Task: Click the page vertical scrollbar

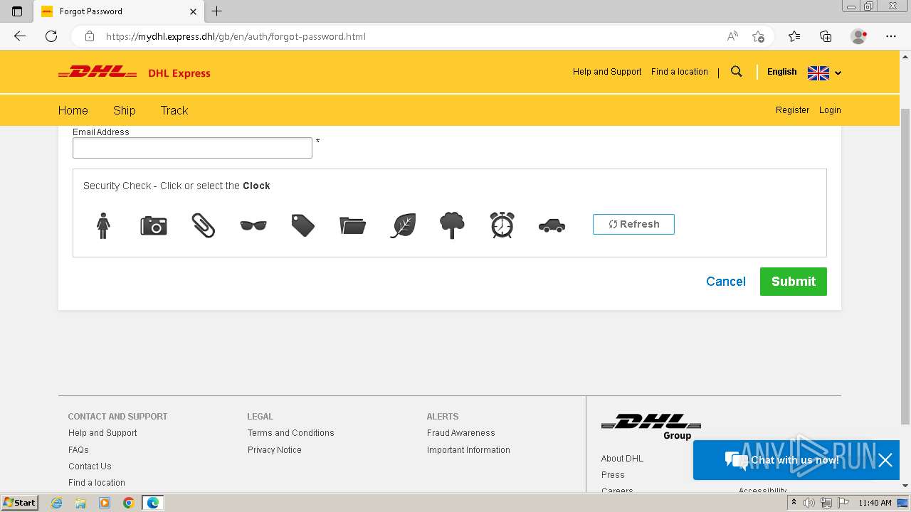Action: tap(905, 267)
